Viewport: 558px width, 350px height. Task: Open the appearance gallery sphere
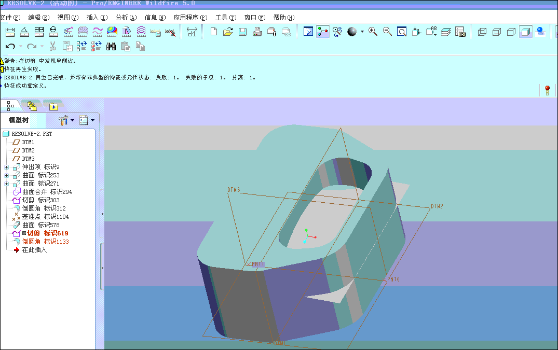352,32
